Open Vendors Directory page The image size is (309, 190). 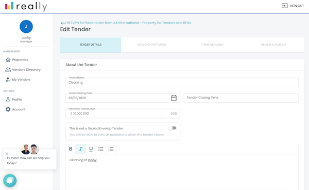(x=26, y=69)
